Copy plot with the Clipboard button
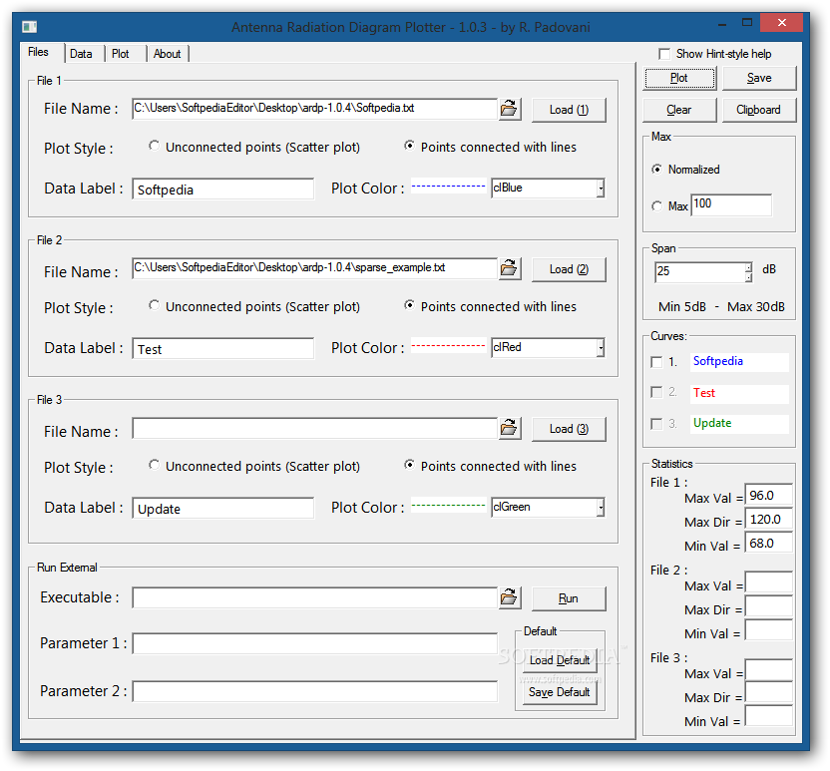Screen dimensions: 830x771 (x=759, y=110)
